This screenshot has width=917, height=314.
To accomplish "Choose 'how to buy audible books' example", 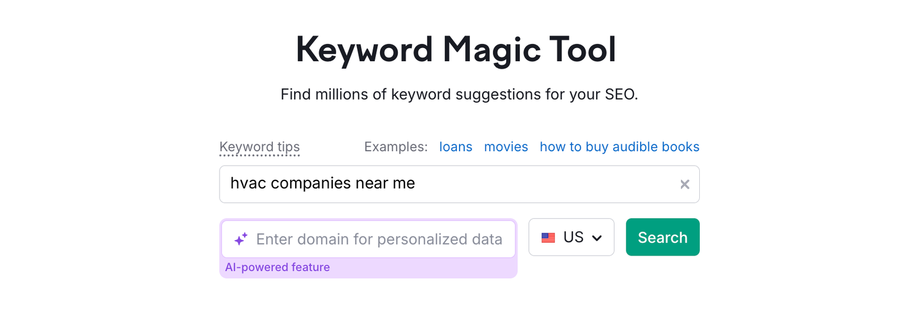I will click(x=620, y=147).
